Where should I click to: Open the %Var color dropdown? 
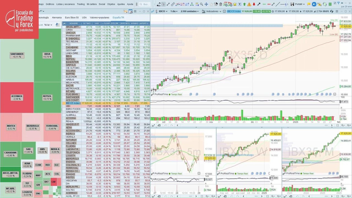(48, 25)
